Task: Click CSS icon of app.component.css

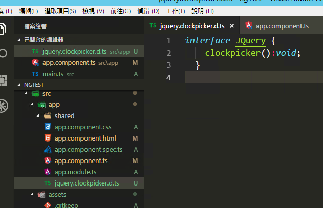Action: pos(48,127)
